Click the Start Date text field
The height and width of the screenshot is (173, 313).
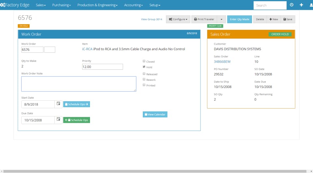click(38, 104)
